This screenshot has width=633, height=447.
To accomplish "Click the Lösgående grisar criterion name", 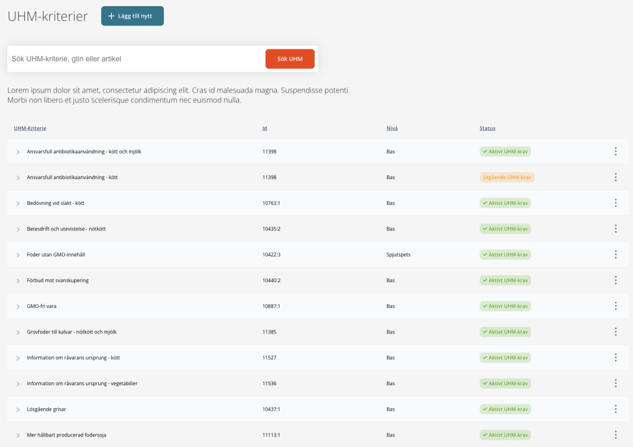I will [46, 409].
